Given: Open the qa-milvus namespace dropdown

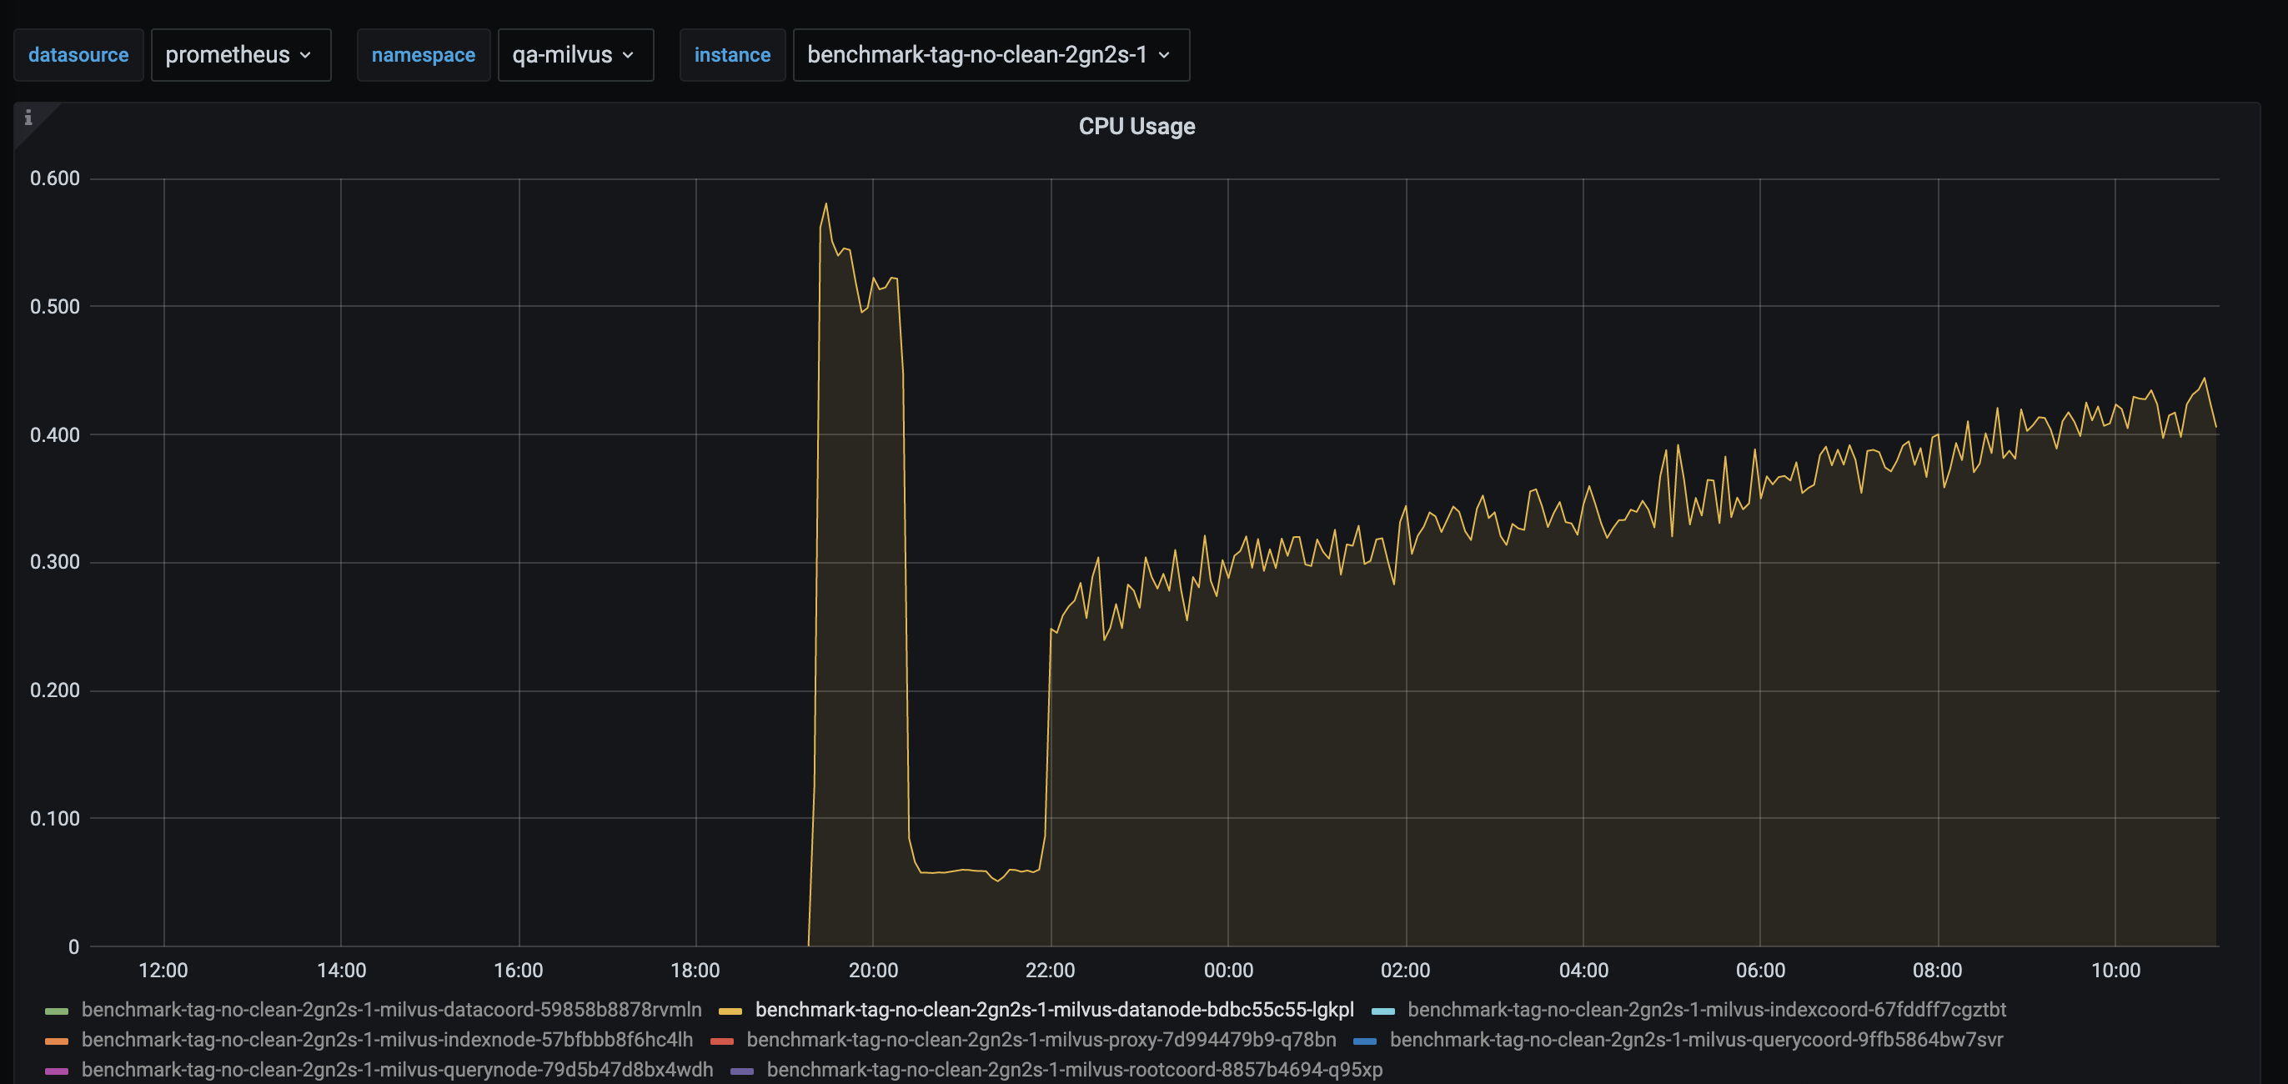Looking at the screenshot, I should click(575, 54).
